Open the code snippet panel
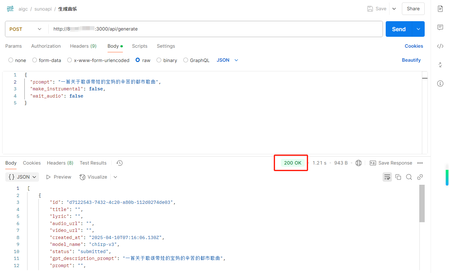Image resolution: width=449 pixels, height=273 pixels. [x=440, y=46]
